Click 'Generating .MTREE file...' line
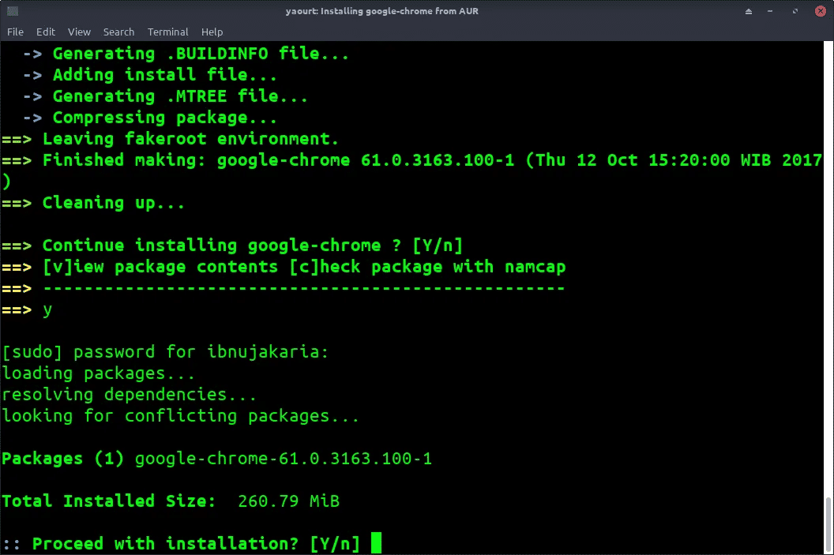The width and height of the screenshot is (834, 555). pyautogui.click(x=165, y=96)
